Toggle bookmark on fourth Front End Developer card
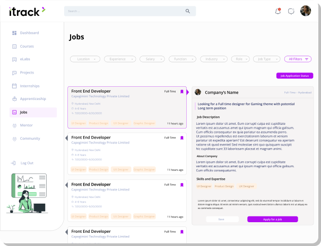 coord(182,232)
